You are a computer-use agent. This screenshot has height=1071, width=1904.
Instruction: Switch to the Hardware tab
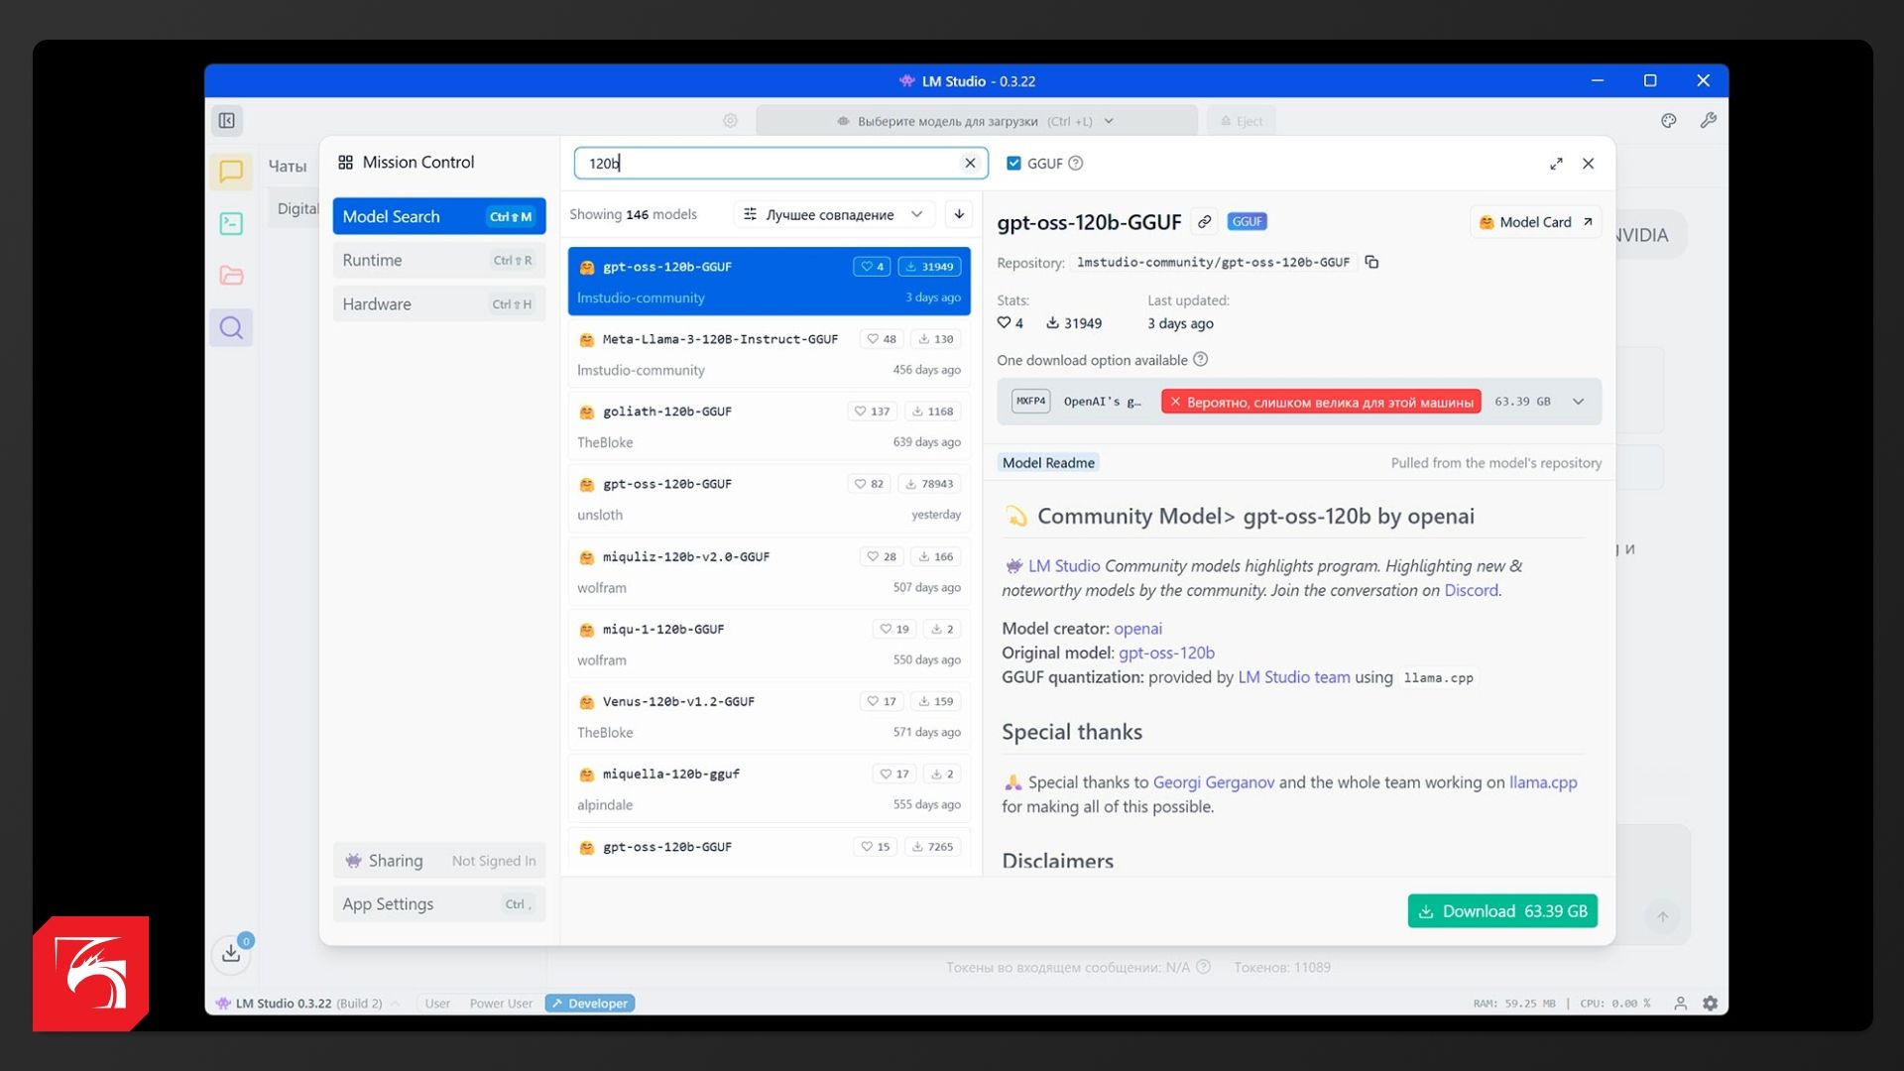coord(438,304)
